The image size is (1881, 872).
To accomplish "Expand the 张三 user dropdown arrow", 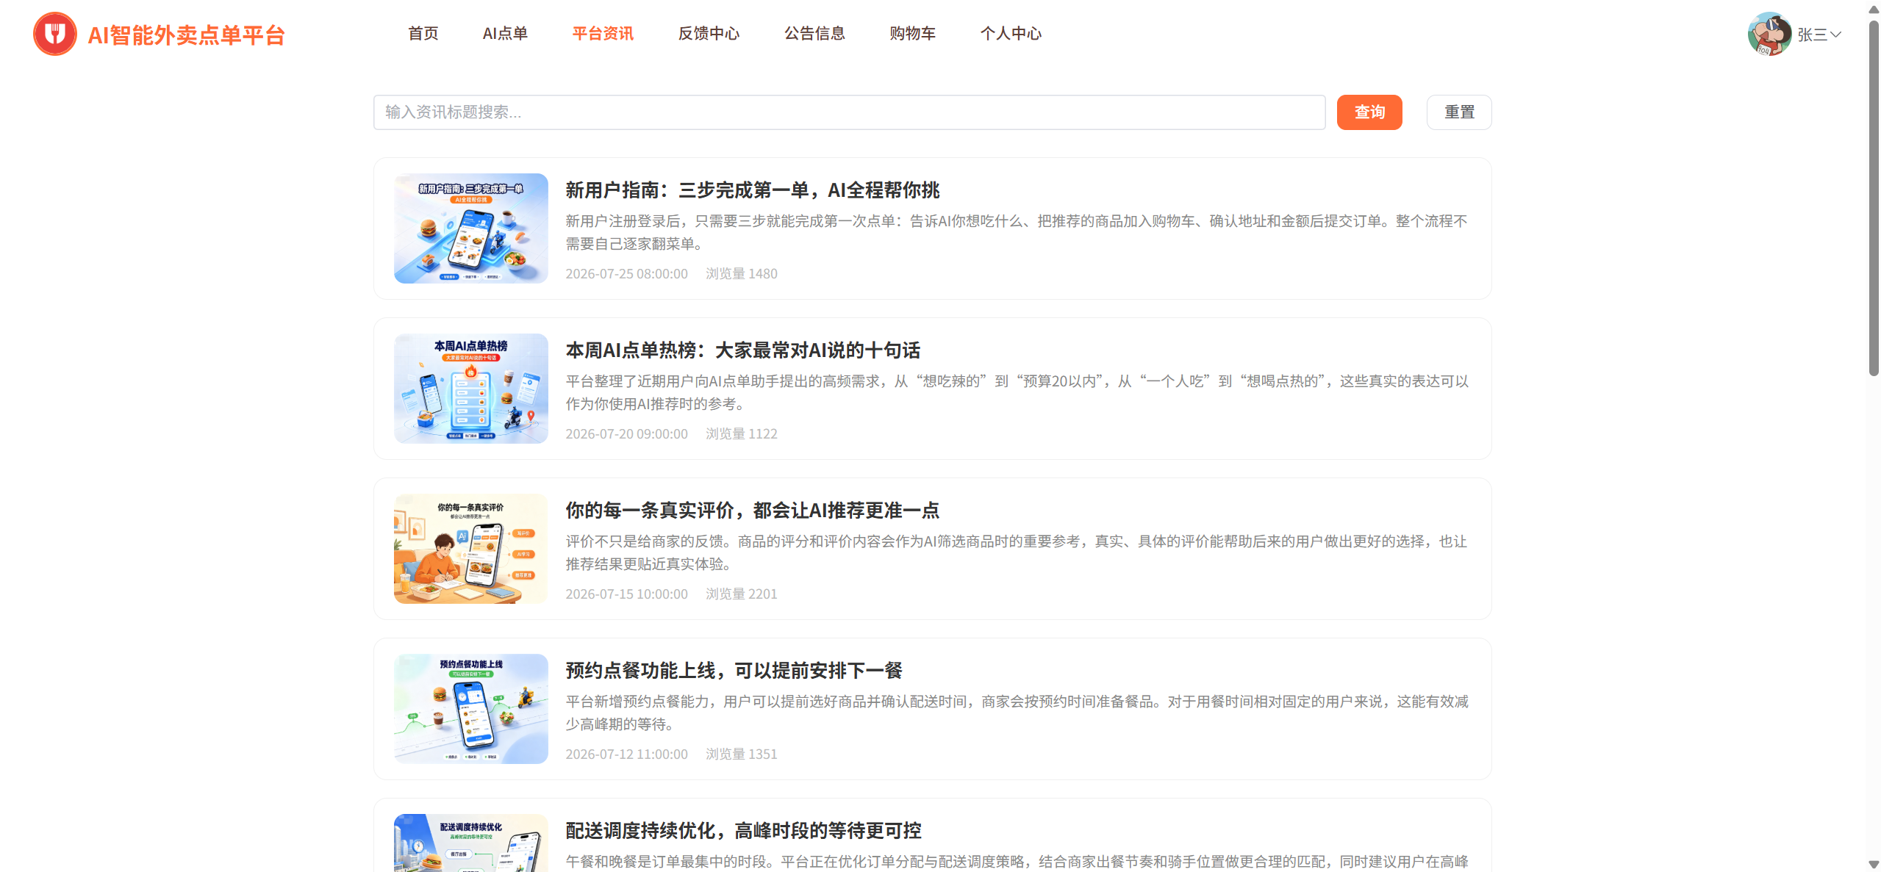I will 1835,35.
